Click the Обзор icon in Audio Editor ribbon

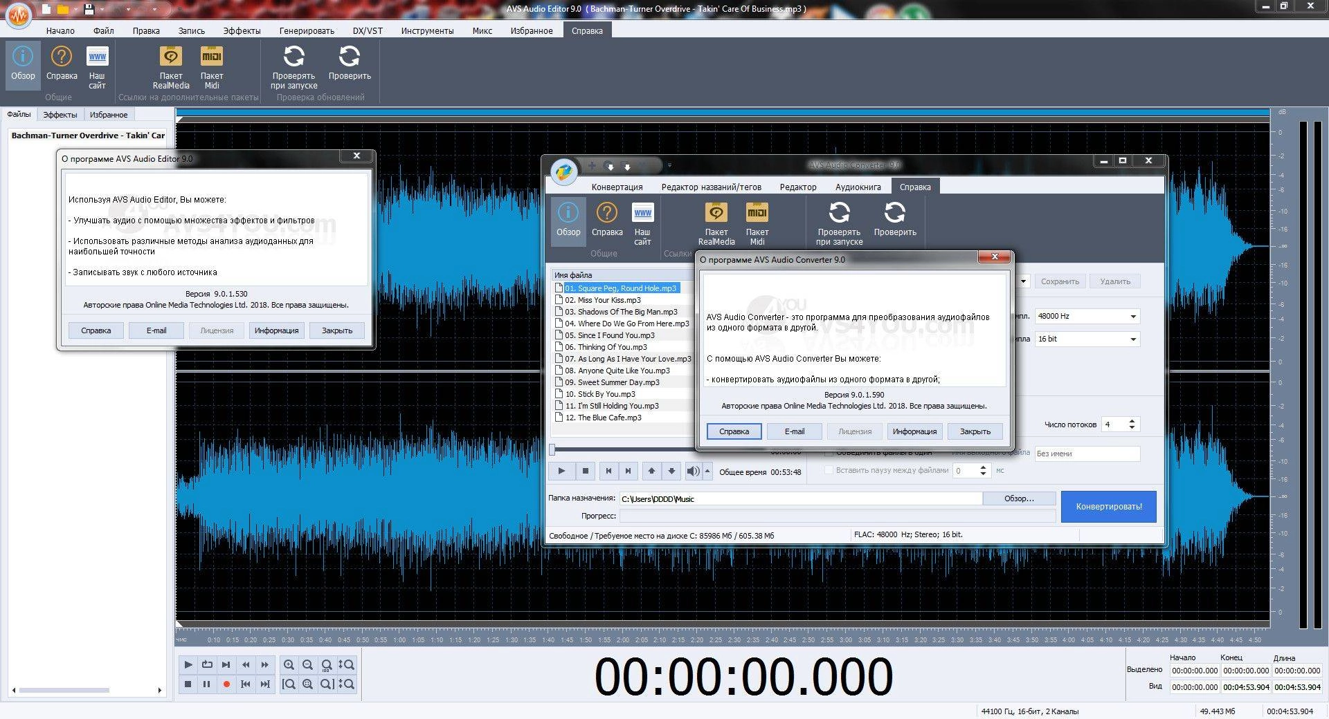23,64
